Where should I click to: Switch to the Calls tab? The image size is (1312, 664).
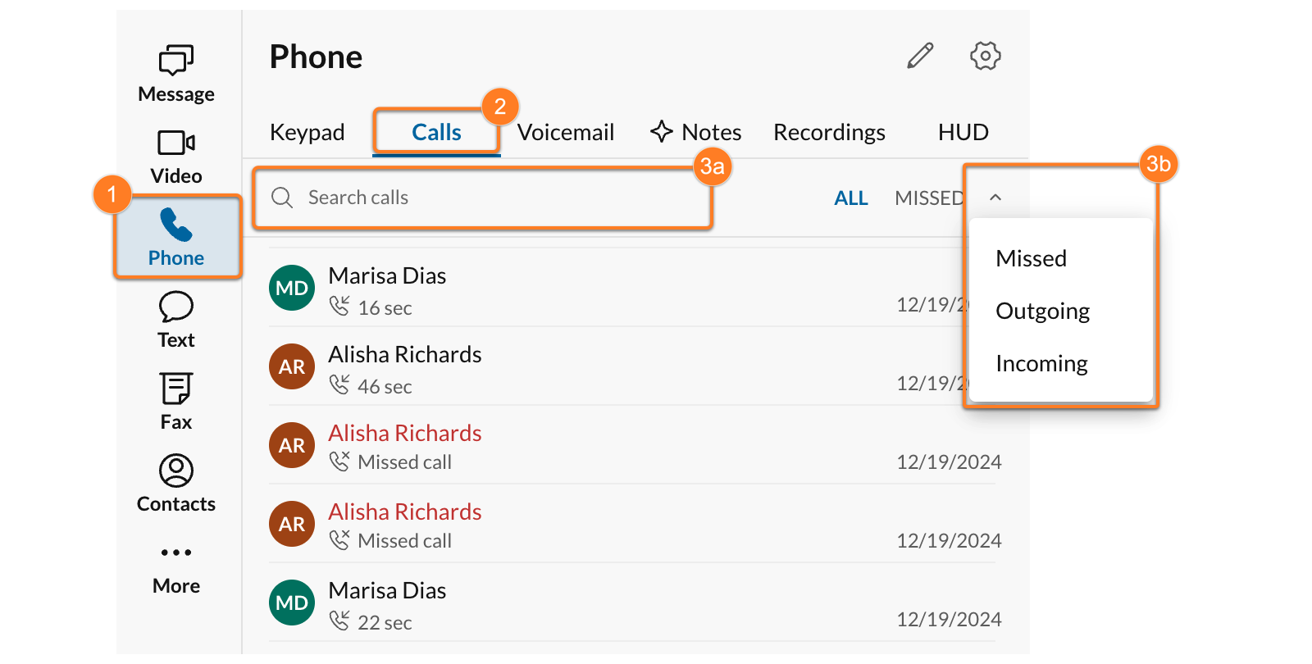[436, 132]
